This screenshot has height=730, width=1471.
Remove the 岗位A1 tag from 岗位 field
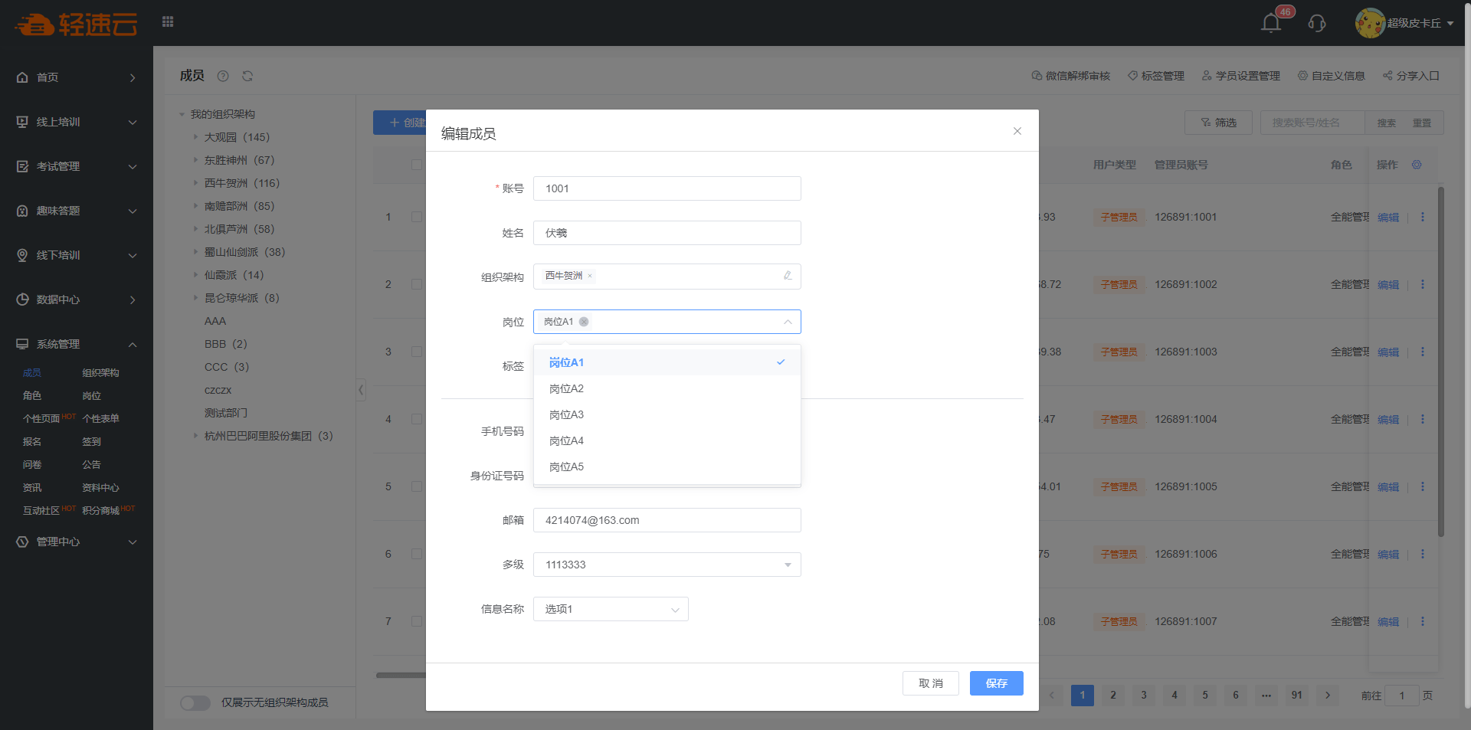click(584, 322)
